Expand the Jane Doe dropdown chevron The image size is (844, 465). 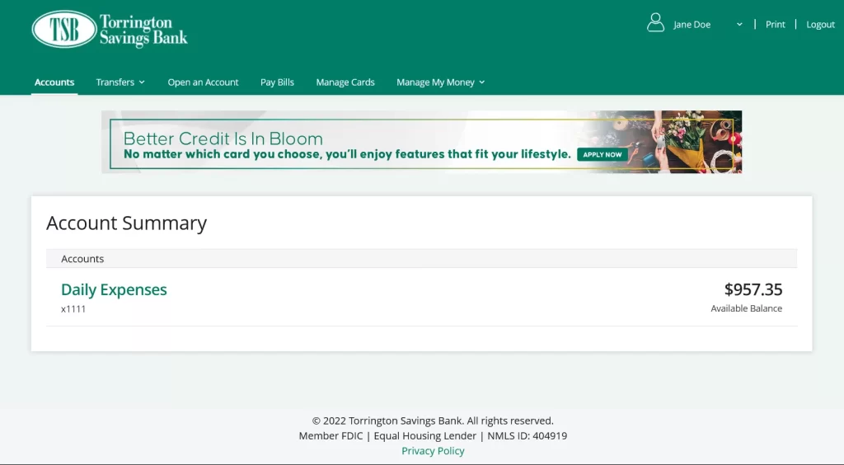pyautogui.click(x=739, y=24)
